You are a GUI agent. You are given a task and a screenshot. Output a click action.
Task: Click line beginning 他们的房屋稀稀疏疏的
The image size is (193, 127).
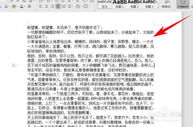59,113
